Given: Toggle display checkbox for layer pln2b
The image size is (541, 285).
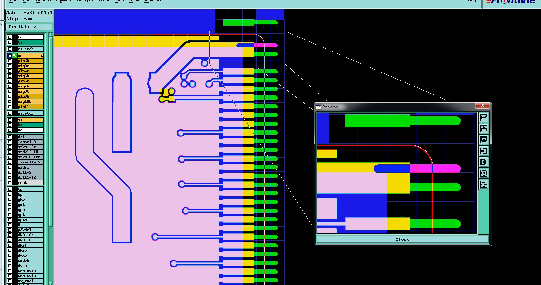Looking at the screenshot, I should (10, 61).
